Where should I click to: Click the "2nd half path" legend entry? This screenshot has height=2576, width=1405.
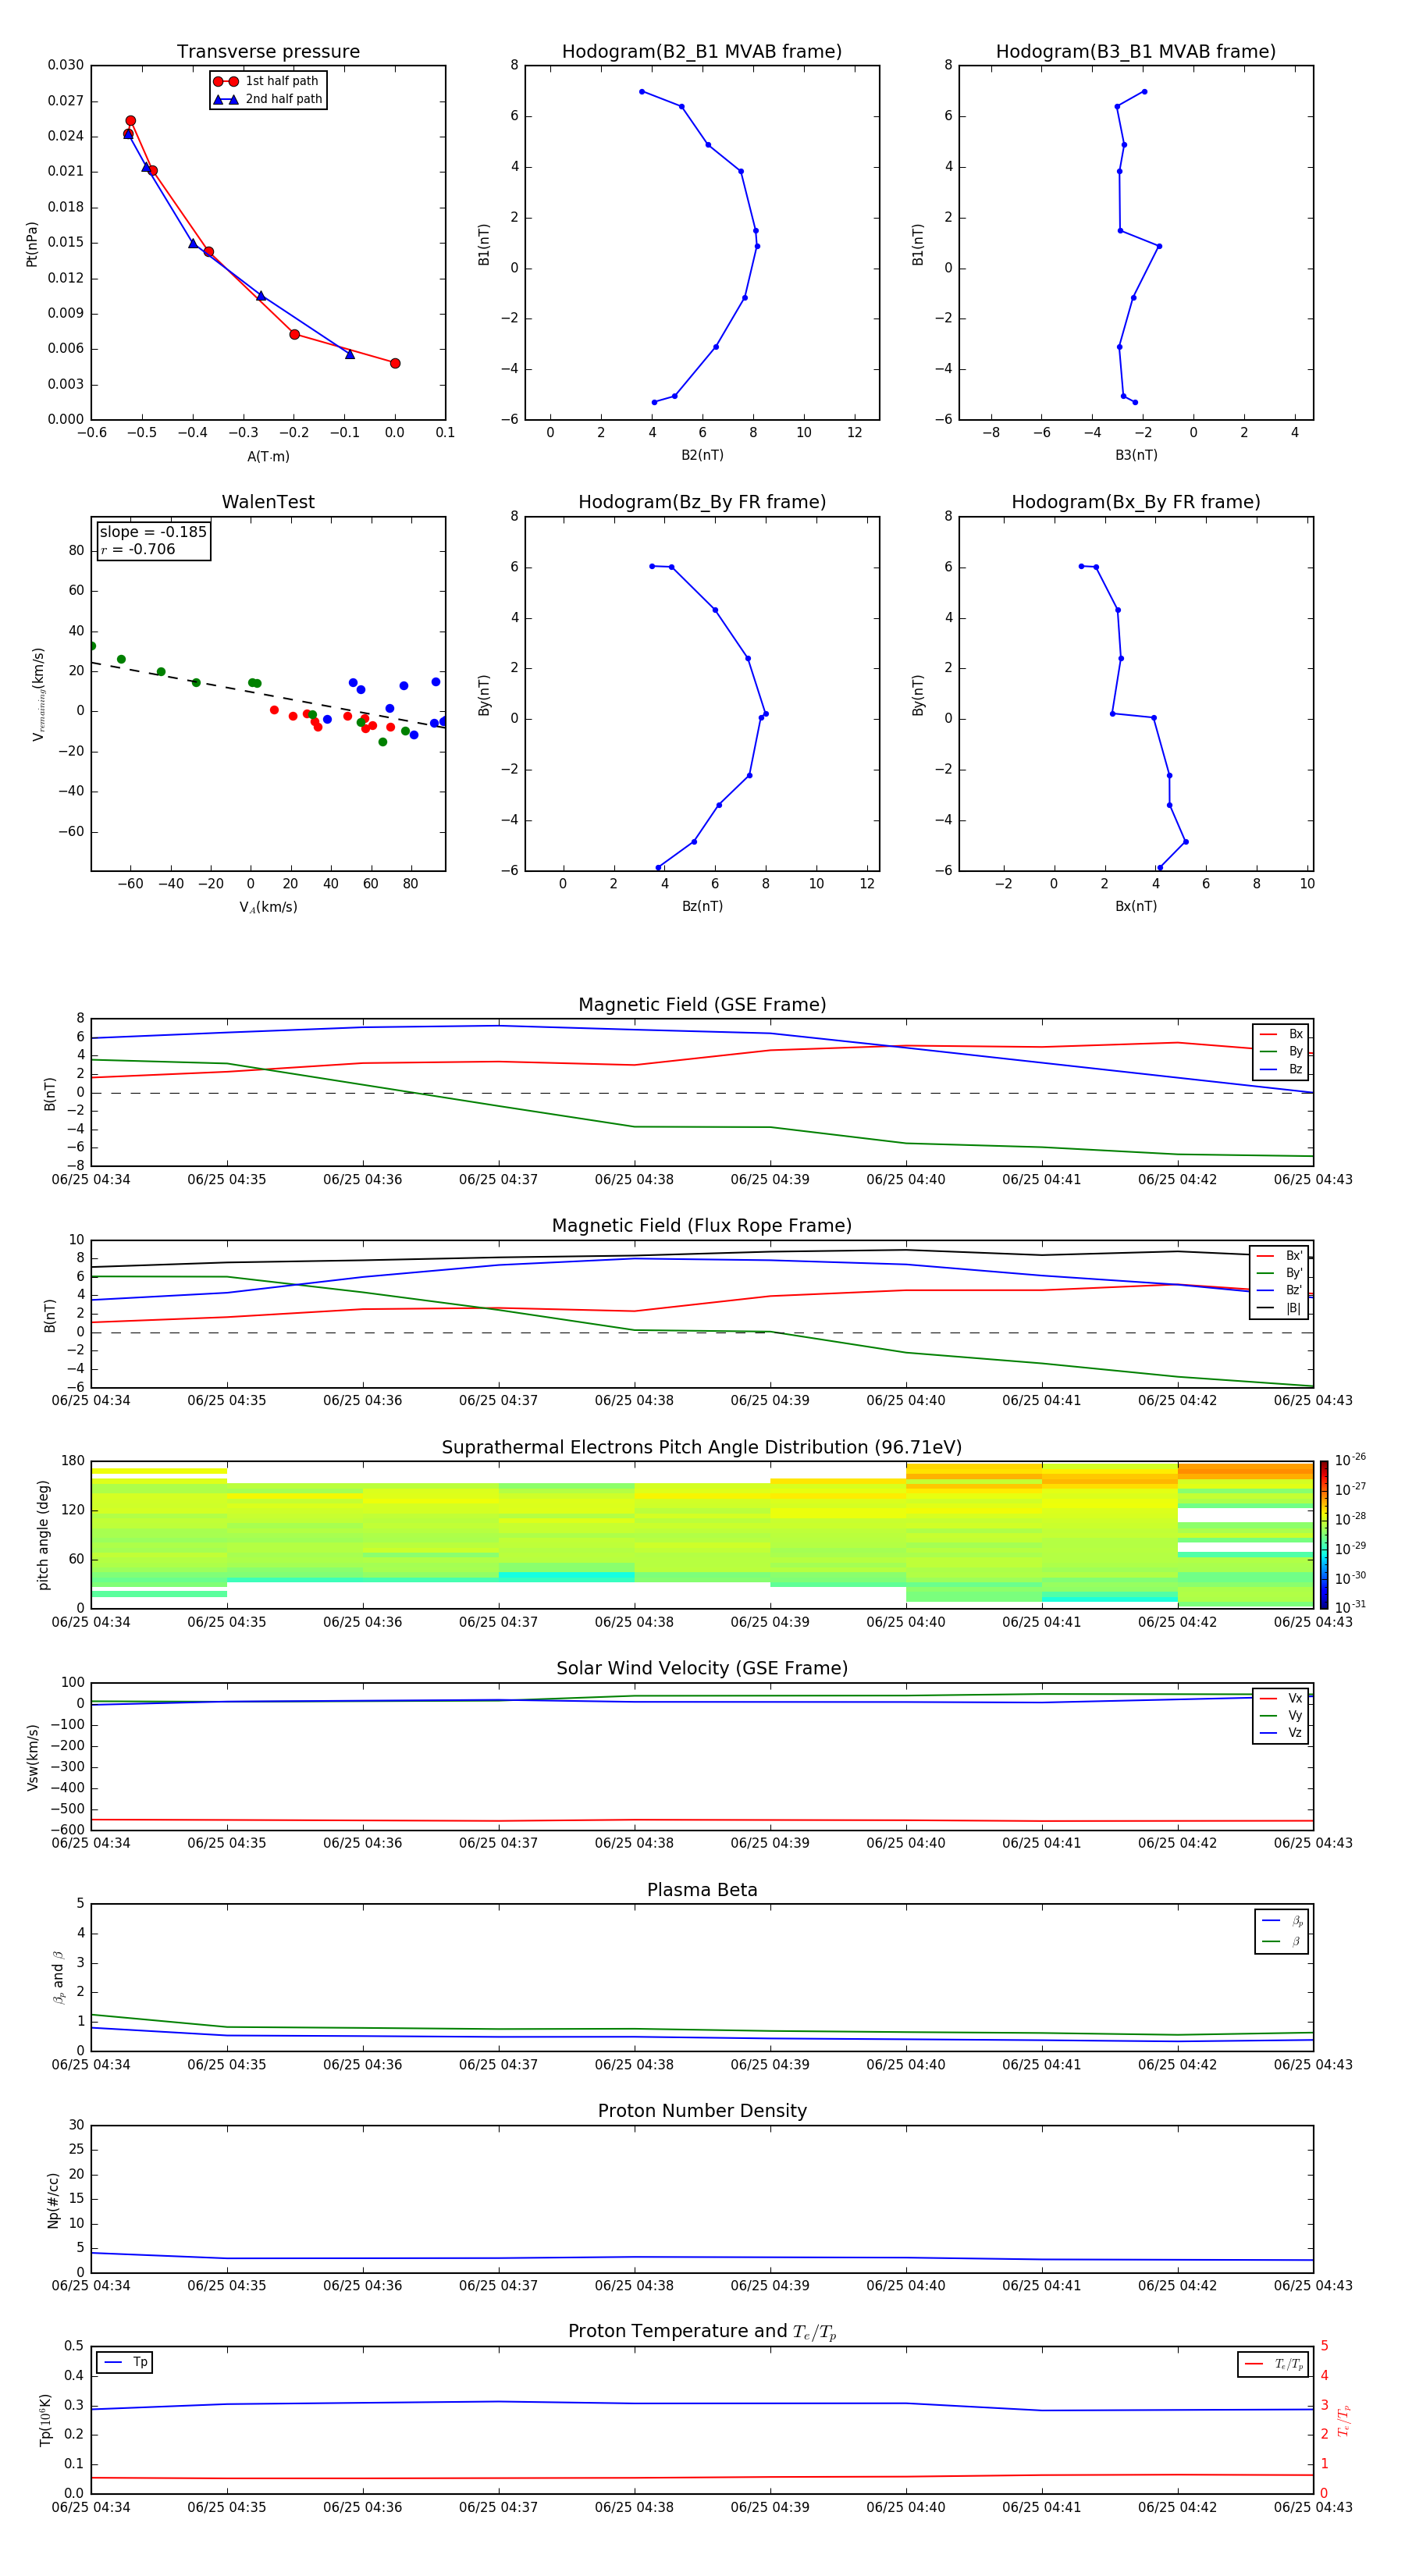267,99
